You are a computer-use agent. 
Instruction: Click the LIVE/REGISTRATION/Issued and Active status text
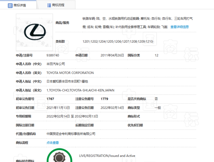point(107,156)
